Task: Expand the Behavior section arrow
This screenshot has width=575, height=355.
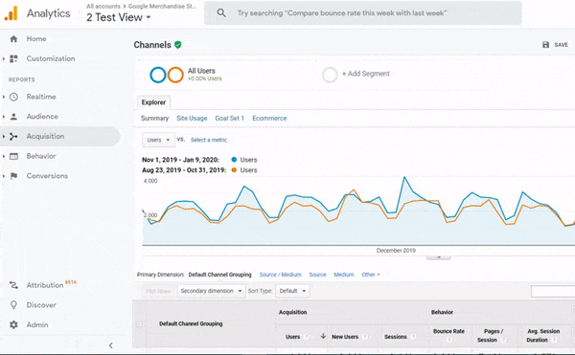Action: coord(4,156)
